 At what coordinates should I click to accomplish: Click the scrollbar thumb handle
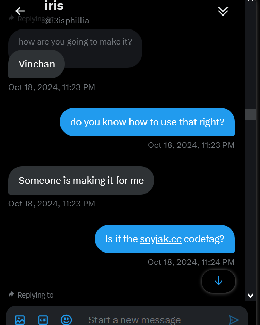click(x=251, y=114)
